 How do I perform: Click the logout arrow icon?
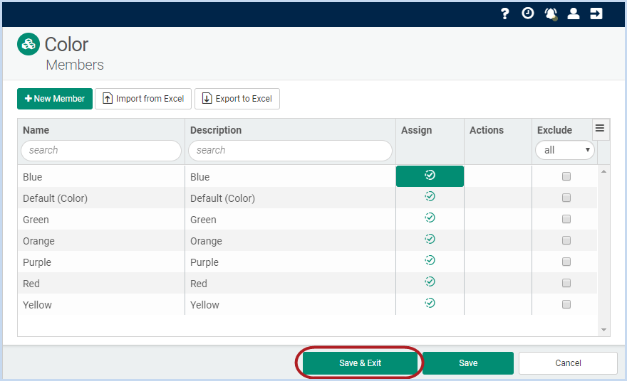pos(596,14)
